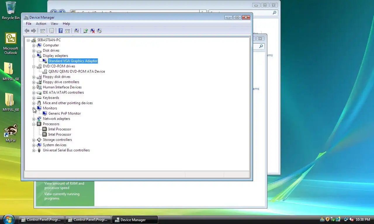Open Properties via the toolbar sheet icon
374x224 pixels.
click(x=51, y=31)
